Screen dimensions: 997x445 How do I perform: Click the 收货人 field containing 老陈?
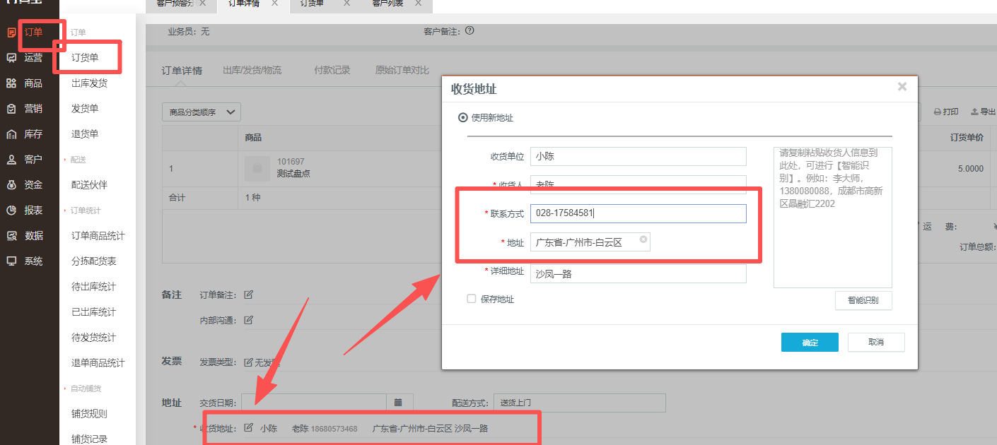(639, 184)
